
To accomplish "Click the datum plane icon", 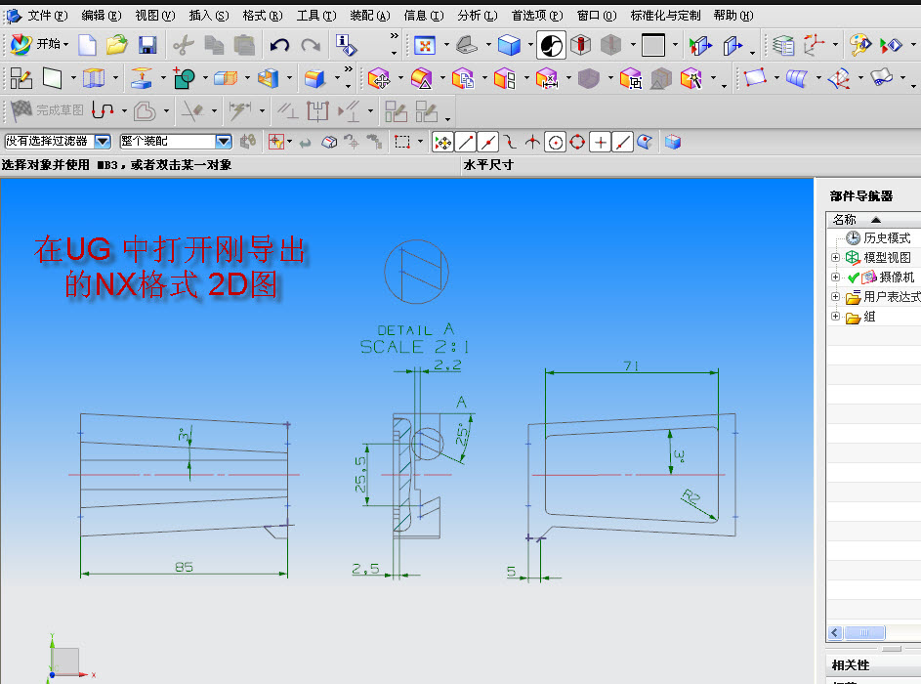I will [x=53, y=78].
